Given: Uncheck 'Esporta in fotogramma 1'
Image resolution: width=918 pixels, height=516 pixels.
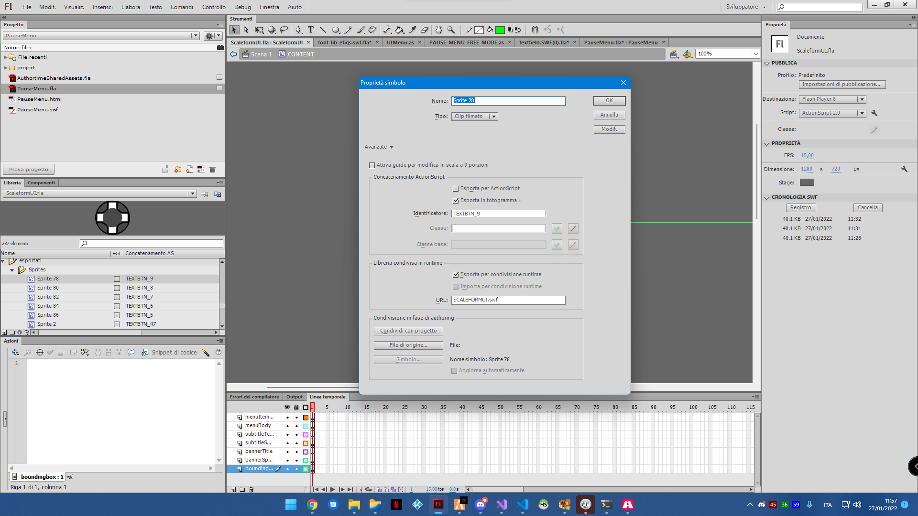Looking at the screenshot, I should coord(456,200).
